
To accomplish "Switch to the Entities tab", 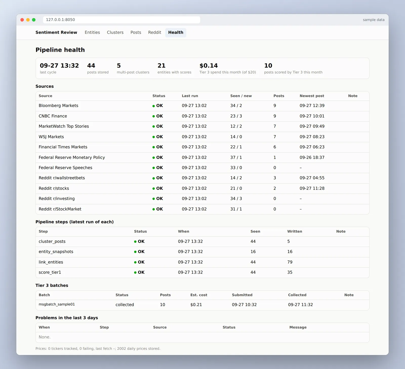I will pyautogui.click(x=92, y=32).
